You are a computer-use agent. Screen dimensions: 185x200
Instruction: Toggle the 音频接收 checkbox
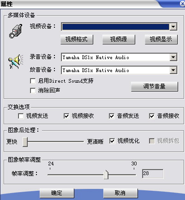point(152,116)
